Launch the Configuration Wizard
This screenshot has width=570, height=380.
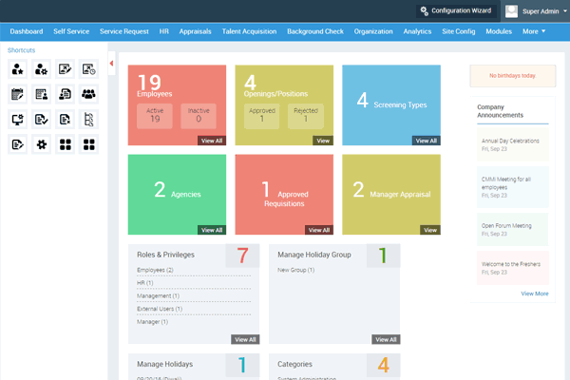point(456,10)
